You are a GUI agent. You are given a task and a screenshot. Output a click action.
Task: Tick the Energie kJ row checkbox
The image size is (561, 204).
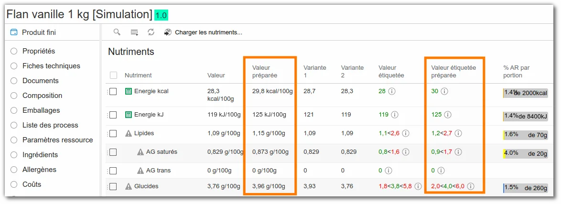113,115
